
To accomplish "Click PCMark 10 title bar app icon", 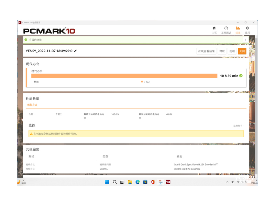I will (x=20, y=22).
